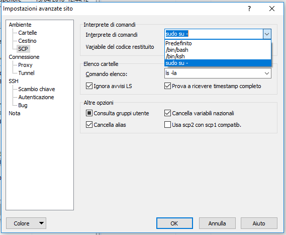Select SCP in the settings tree
The image size is (286, 235).
click(23, 49)
